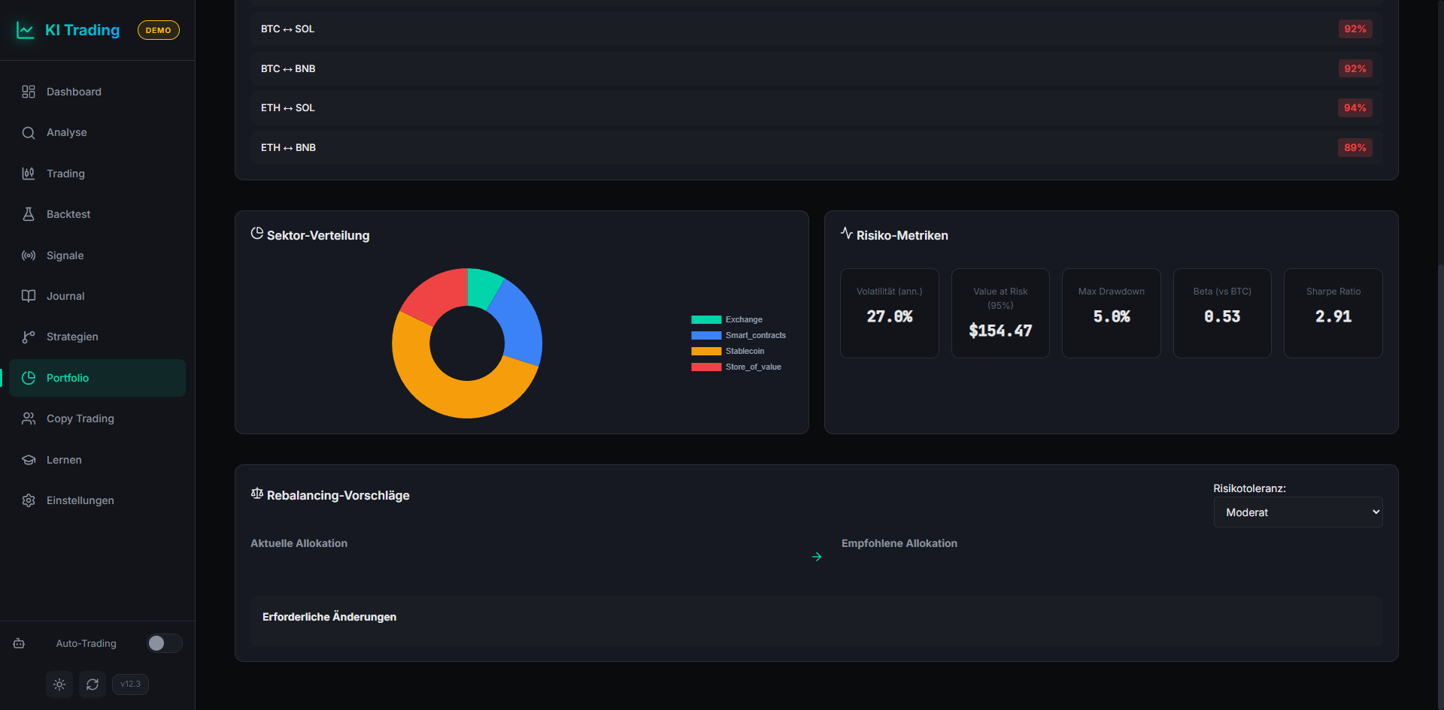Image resolution: width=1444 pixels, height=710 pixels.
Task: Click the Dashboard grid icon in sidebar
Action: (x=29, y=92)
